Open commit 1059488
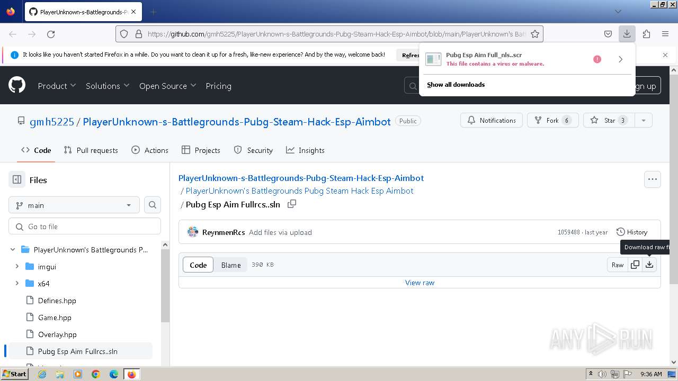The height and width of the screenshot is (381, 678). click(568, 232)
